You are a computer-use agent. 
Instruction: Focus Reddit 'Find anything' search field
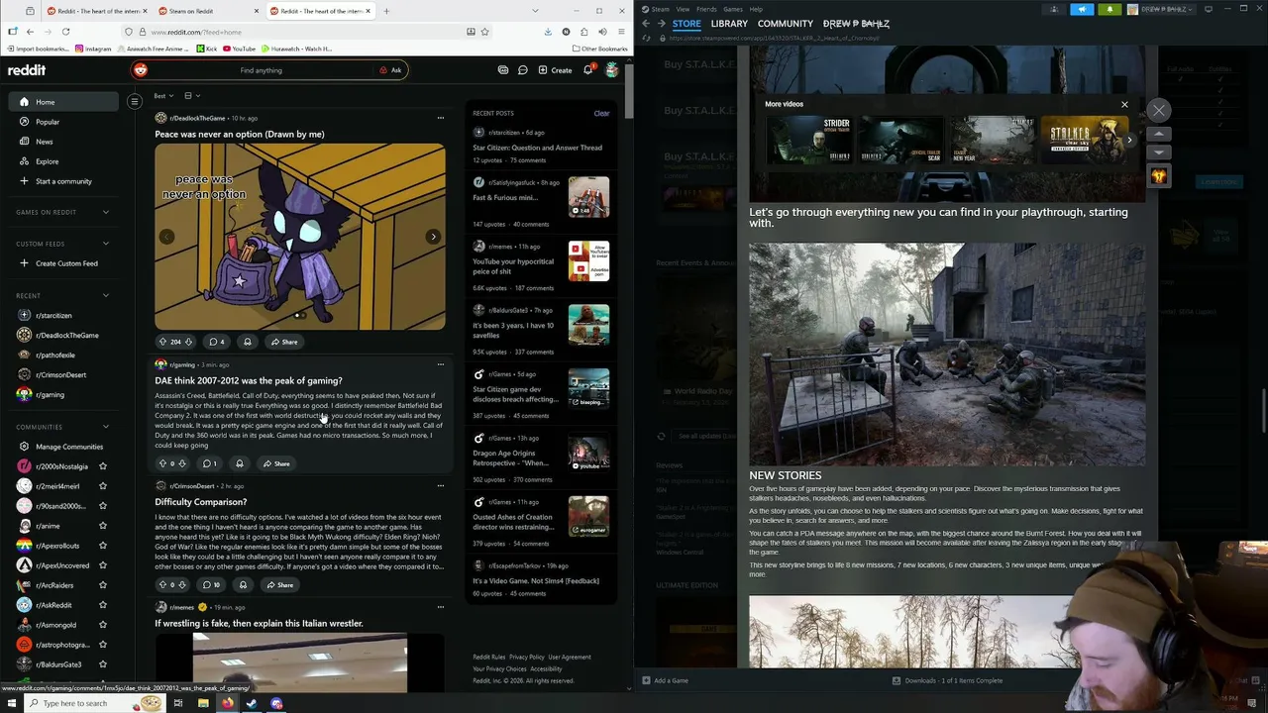pos(262,70)
